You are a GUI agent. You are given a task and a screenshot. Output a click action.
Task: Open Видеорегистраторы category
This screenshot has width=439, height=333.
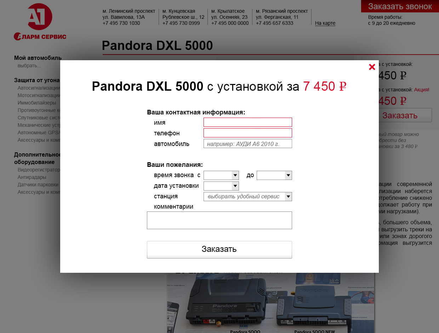point(39,170)
